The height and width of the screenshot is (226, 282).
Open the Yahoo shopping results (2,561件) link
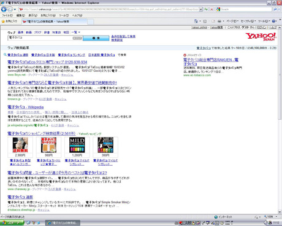pyautogui.click(x=42, y=133)
